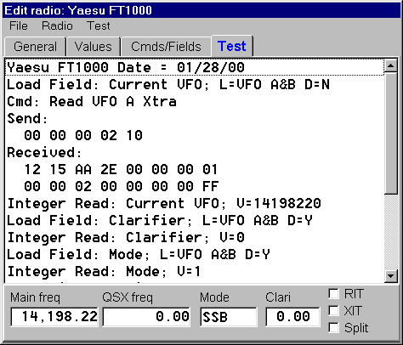Click the 'Edit radio: Yaesu FT1000' title bar
Screen dimensions: 403x345
coord(201,10)
